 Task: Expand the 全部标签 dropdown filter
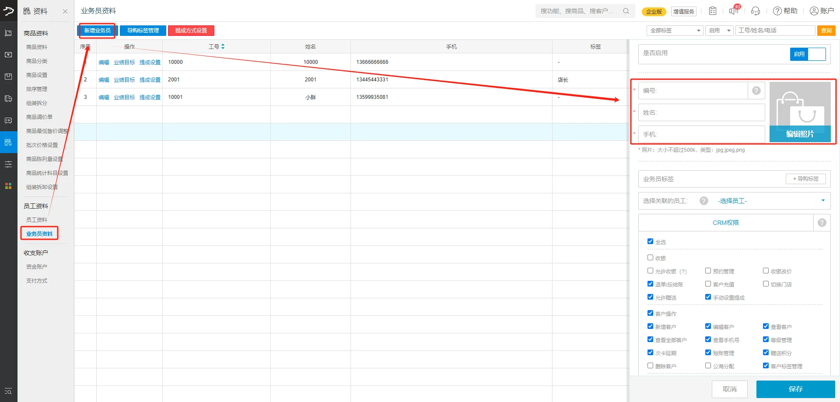point(675,31)
